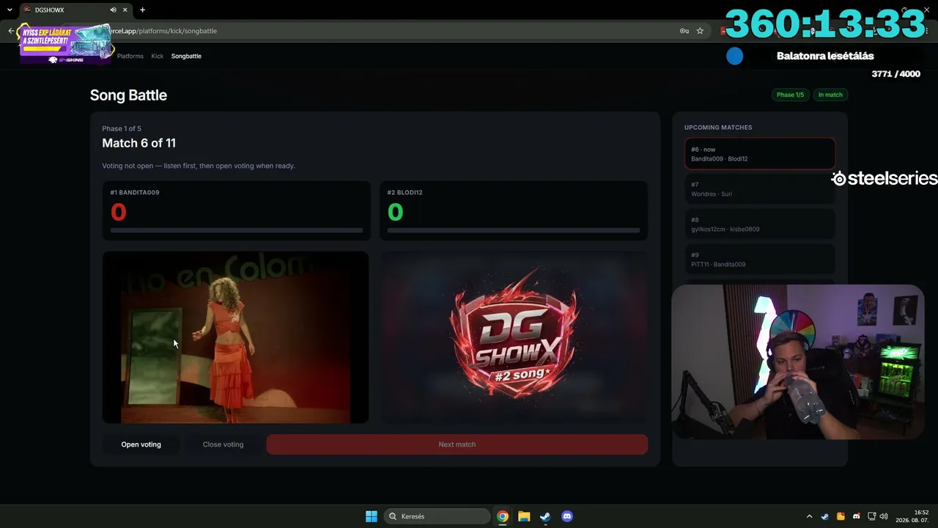The image size is (938, 528).
Task: Open the Windows Start menu
Action: 372,516
